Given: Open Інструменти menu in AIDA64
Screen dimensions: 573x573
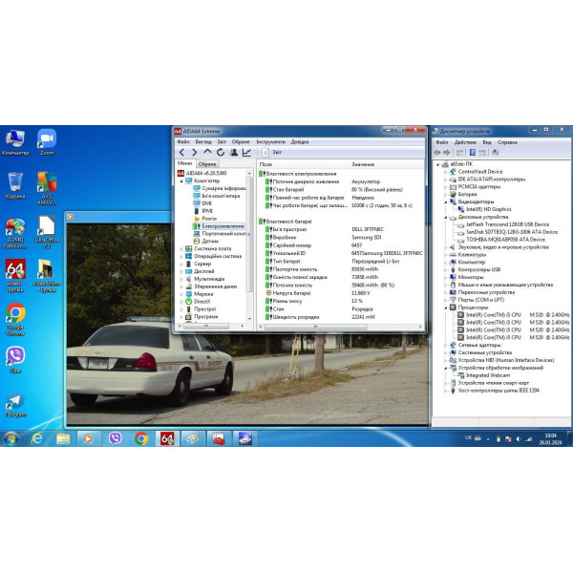Looking at the screenshot, I should pos(271,141).
